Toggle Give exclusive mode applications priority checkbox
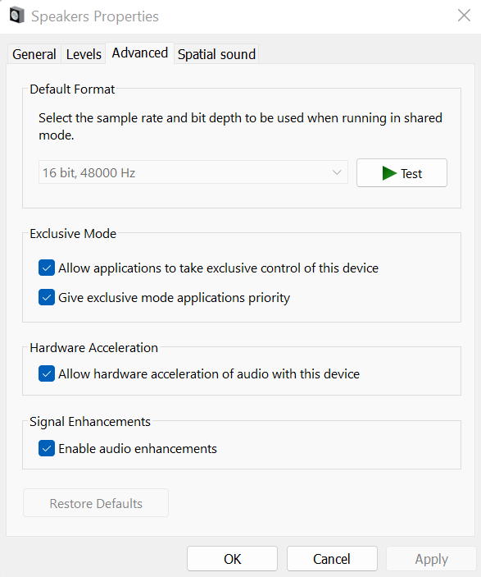481x577 pixels. coord(47,297)
